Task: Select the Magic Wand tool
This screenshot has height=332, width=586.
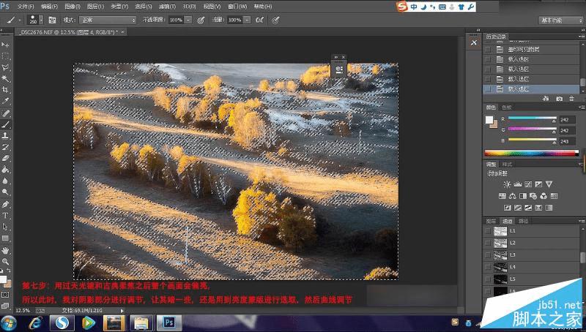Action: (x=5, y=79)
